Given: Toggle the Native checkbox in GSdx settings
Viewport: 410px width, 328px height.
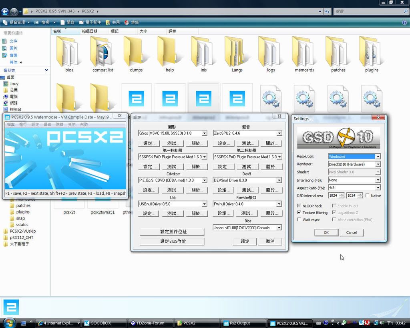Looking at the screenshot, I should coord(368,196).
